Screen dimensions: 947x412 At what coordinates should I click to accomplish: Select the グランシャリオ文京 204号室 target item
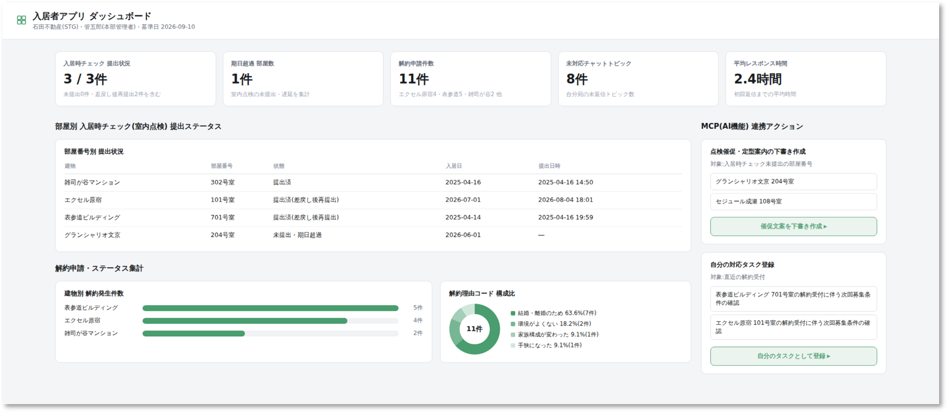(x=793, y=182)
